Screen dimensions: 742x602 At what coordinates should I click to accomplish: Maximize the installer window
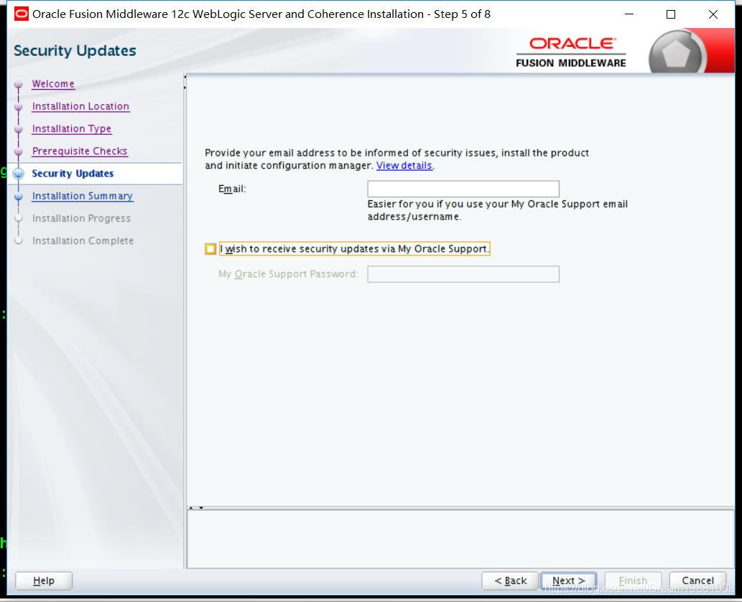point(671,14)
